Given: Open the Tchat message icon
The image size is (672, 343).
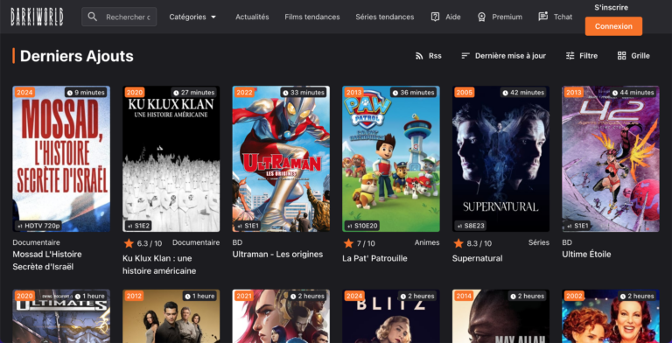Looking at the screenshot, I should pos(543,17).
